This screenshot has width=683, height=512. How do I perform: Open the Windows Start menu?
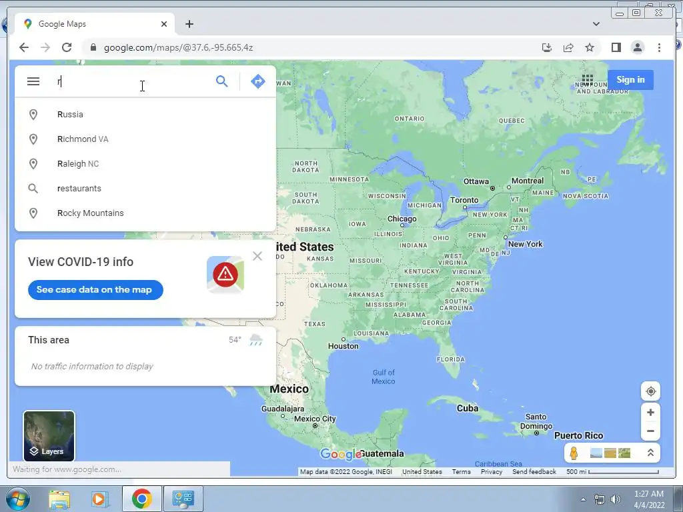17,499
